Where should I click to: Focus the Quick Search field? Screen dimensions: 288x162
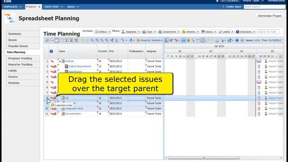click(x=265, y=7)
